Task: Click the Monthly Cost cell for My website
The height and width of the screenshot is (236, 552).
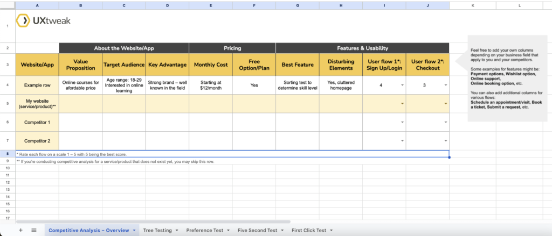Action: point(210,104)
